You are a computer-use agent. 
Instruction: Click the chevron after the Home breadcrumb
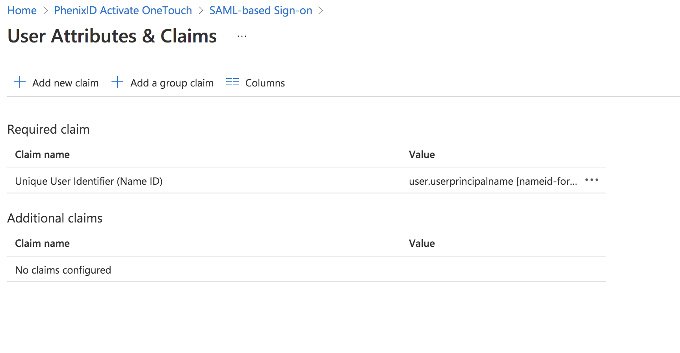[46, 11]
